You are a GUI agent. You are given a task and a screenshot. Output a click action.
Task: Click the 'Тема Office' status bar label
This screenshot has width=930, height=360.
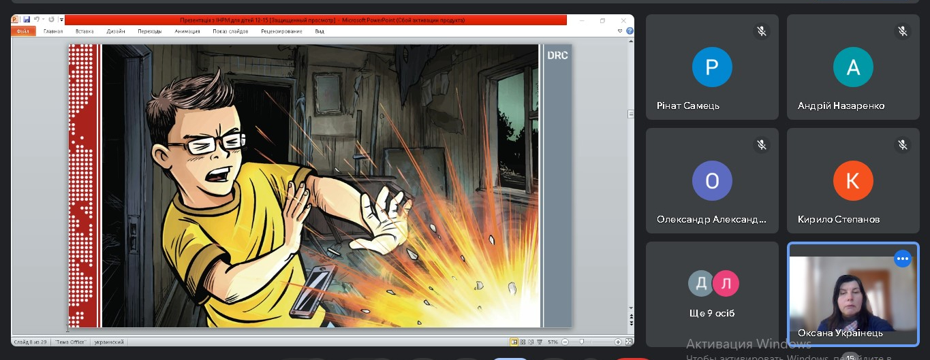click(69, 342)
